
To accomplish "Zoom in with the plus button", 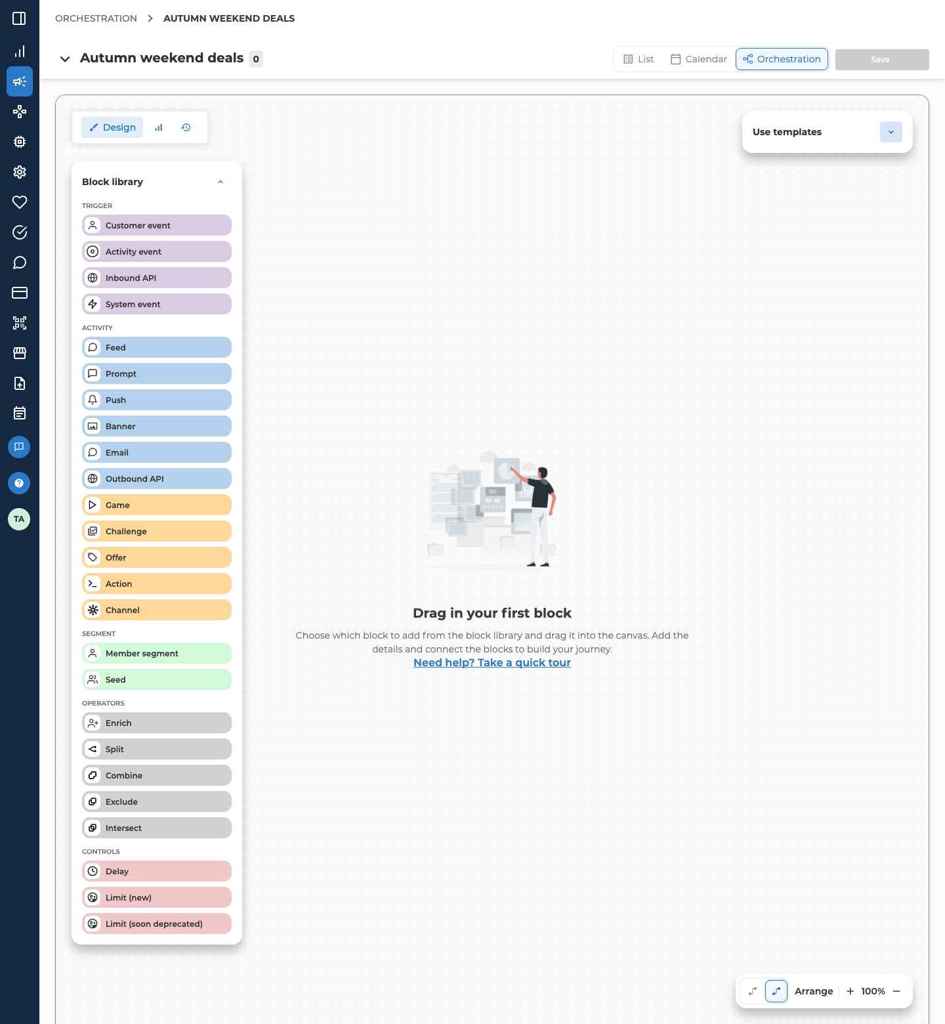I will coord(850,991).
